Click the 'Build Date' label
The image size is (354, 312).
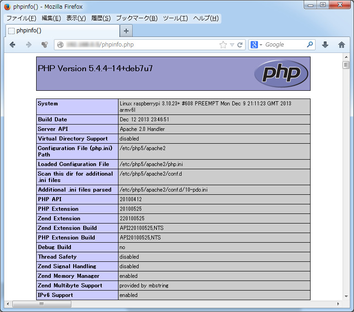(x=53, y=120)
